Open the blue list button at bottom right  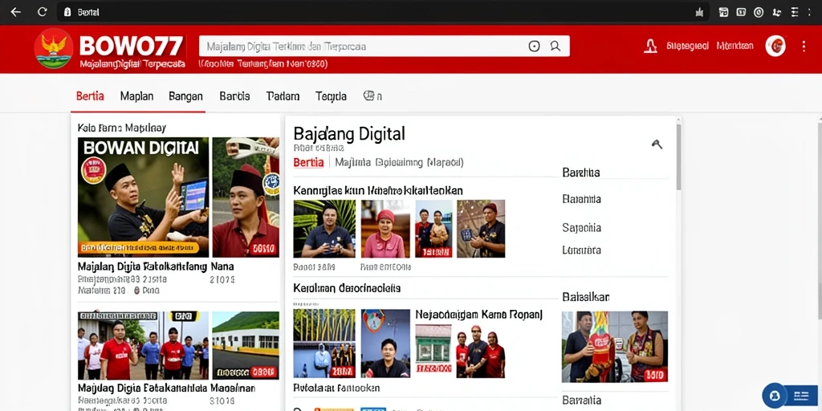[x=802, y=396]
